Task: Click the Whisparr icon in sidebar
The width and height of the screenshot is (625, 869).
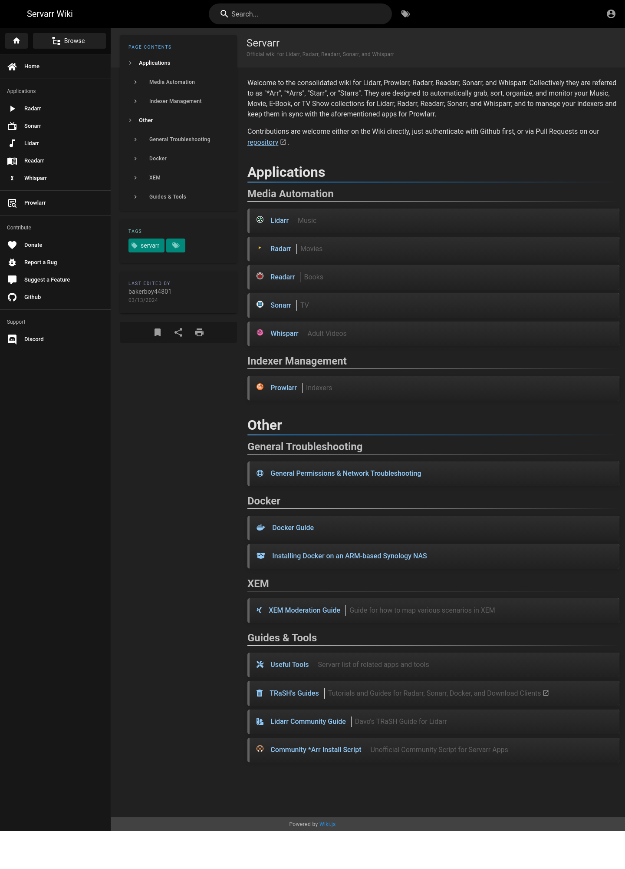Action: click(x=12, y=178)
